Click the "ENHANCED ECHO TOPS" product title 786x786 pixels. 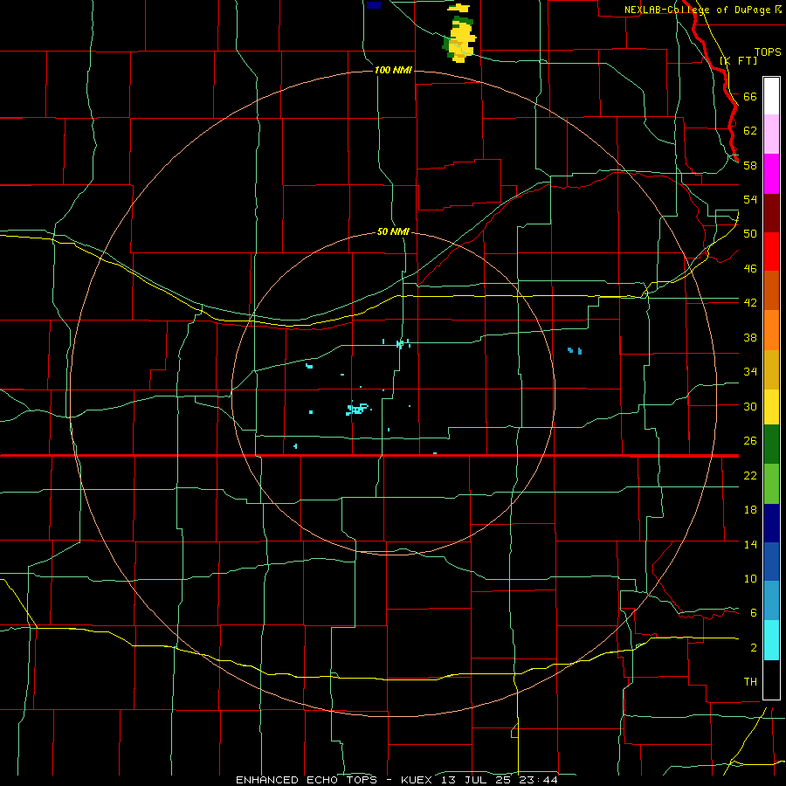click(x=307, y=780)
